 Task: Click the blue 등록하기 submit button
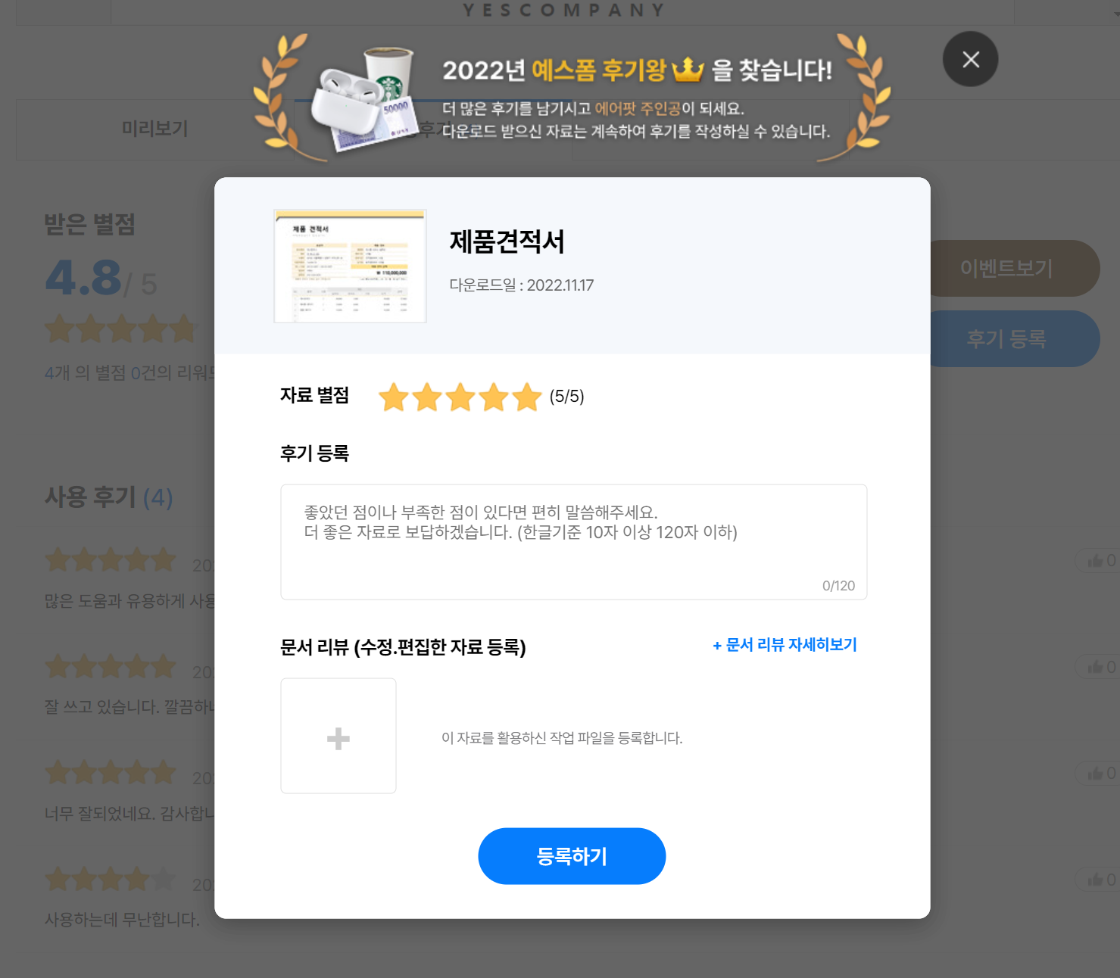572,856
